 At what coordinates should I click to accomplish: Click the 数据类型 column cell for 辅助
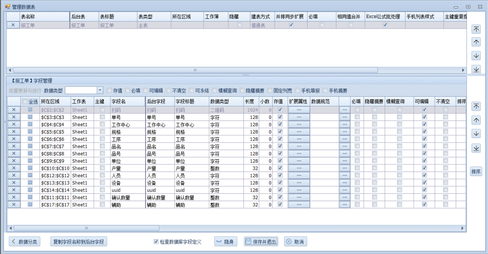(225, 205)
